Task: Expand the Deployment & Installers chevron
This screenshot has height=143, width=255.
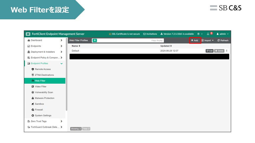Action: (61, 52)
